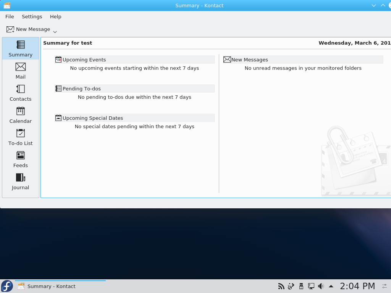Click the Kontact icon in the title bar
Image resolution: width=391 pixels, height=293 pixels.
coord(7,5)
